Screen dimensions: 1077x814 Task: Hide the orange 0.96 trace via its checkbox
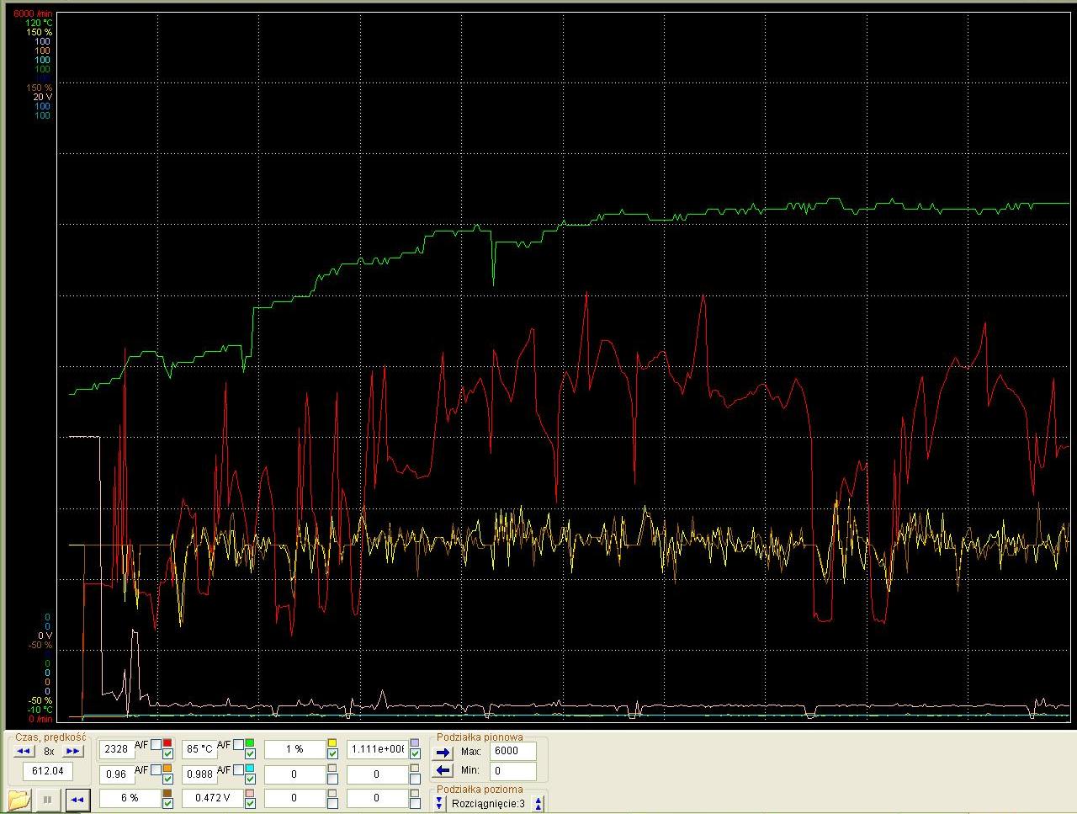[x=167, y=779]
